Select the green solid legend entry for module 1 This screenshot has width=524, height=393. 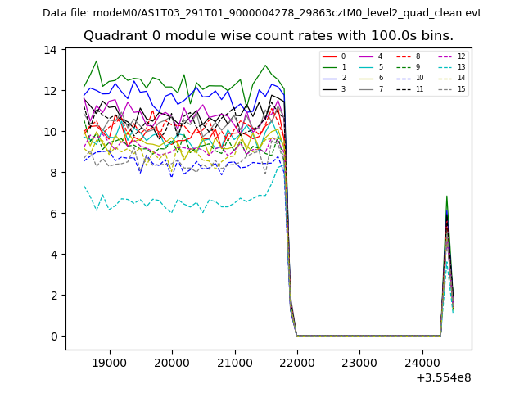point(330,67)
